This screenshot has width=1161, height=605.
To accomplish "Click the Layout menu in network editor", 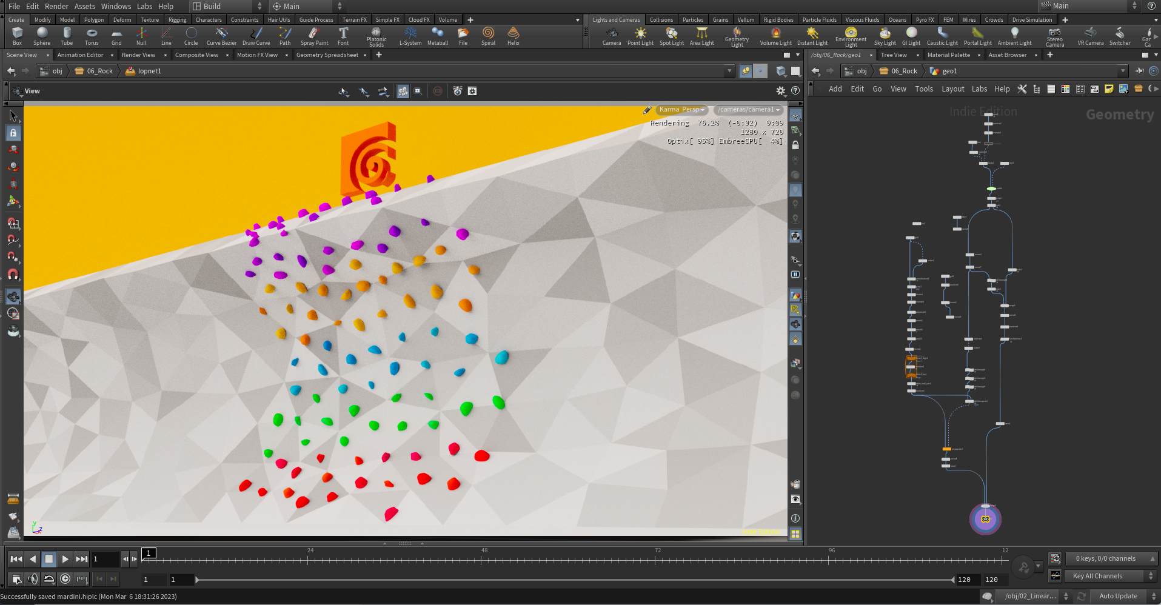I will coord(952,89).
